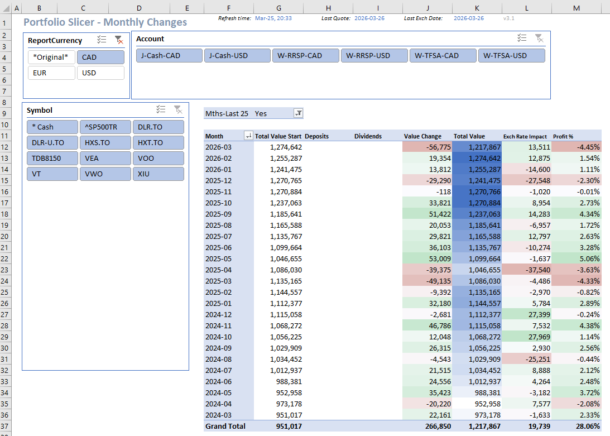Clear filter on ReportCurrency slicer

pos(118,40)
